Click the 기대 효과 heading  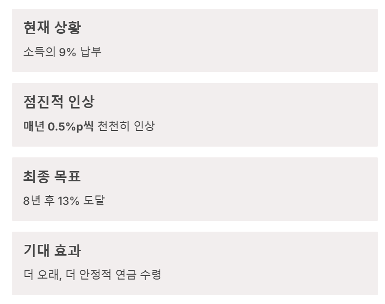pos(52,250)
